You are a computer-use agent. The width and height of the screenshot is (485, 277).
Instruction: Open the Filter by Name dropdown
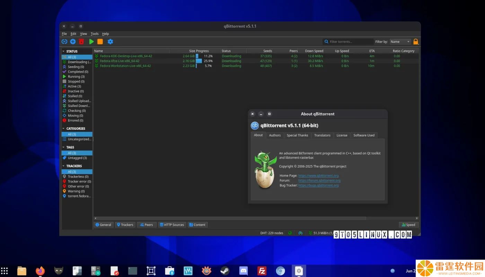pyautogui.click(x=400, y=42)
